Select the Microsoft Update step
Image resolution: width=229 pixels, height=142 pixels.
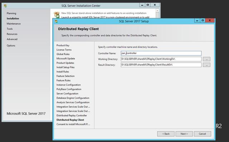(x=66, y=59)
